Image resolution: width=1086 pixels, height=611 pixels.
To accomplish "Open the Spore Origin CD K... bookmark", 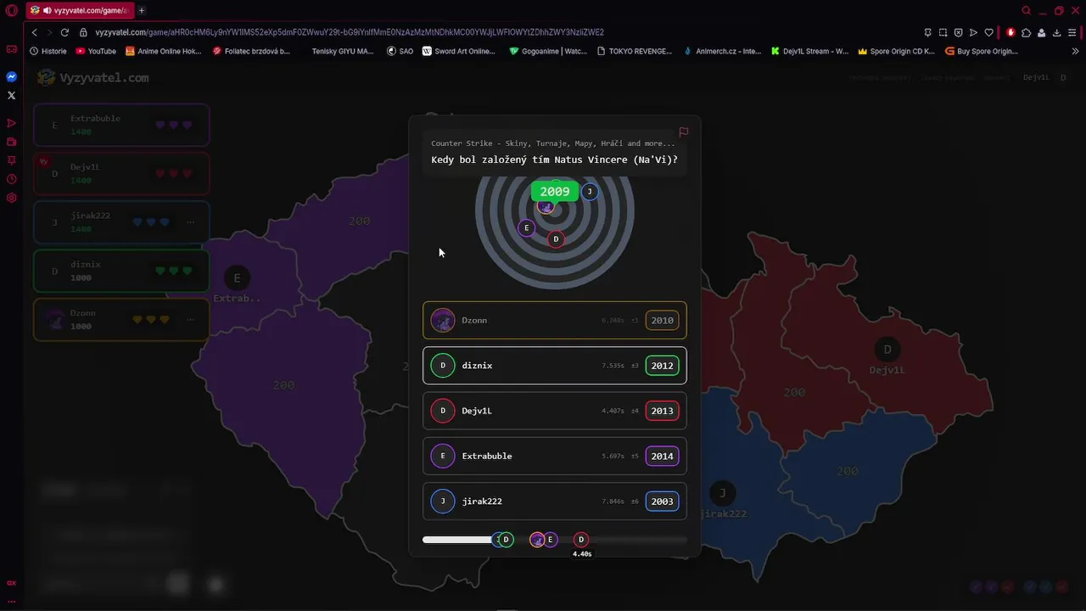I will click(896, 51).
